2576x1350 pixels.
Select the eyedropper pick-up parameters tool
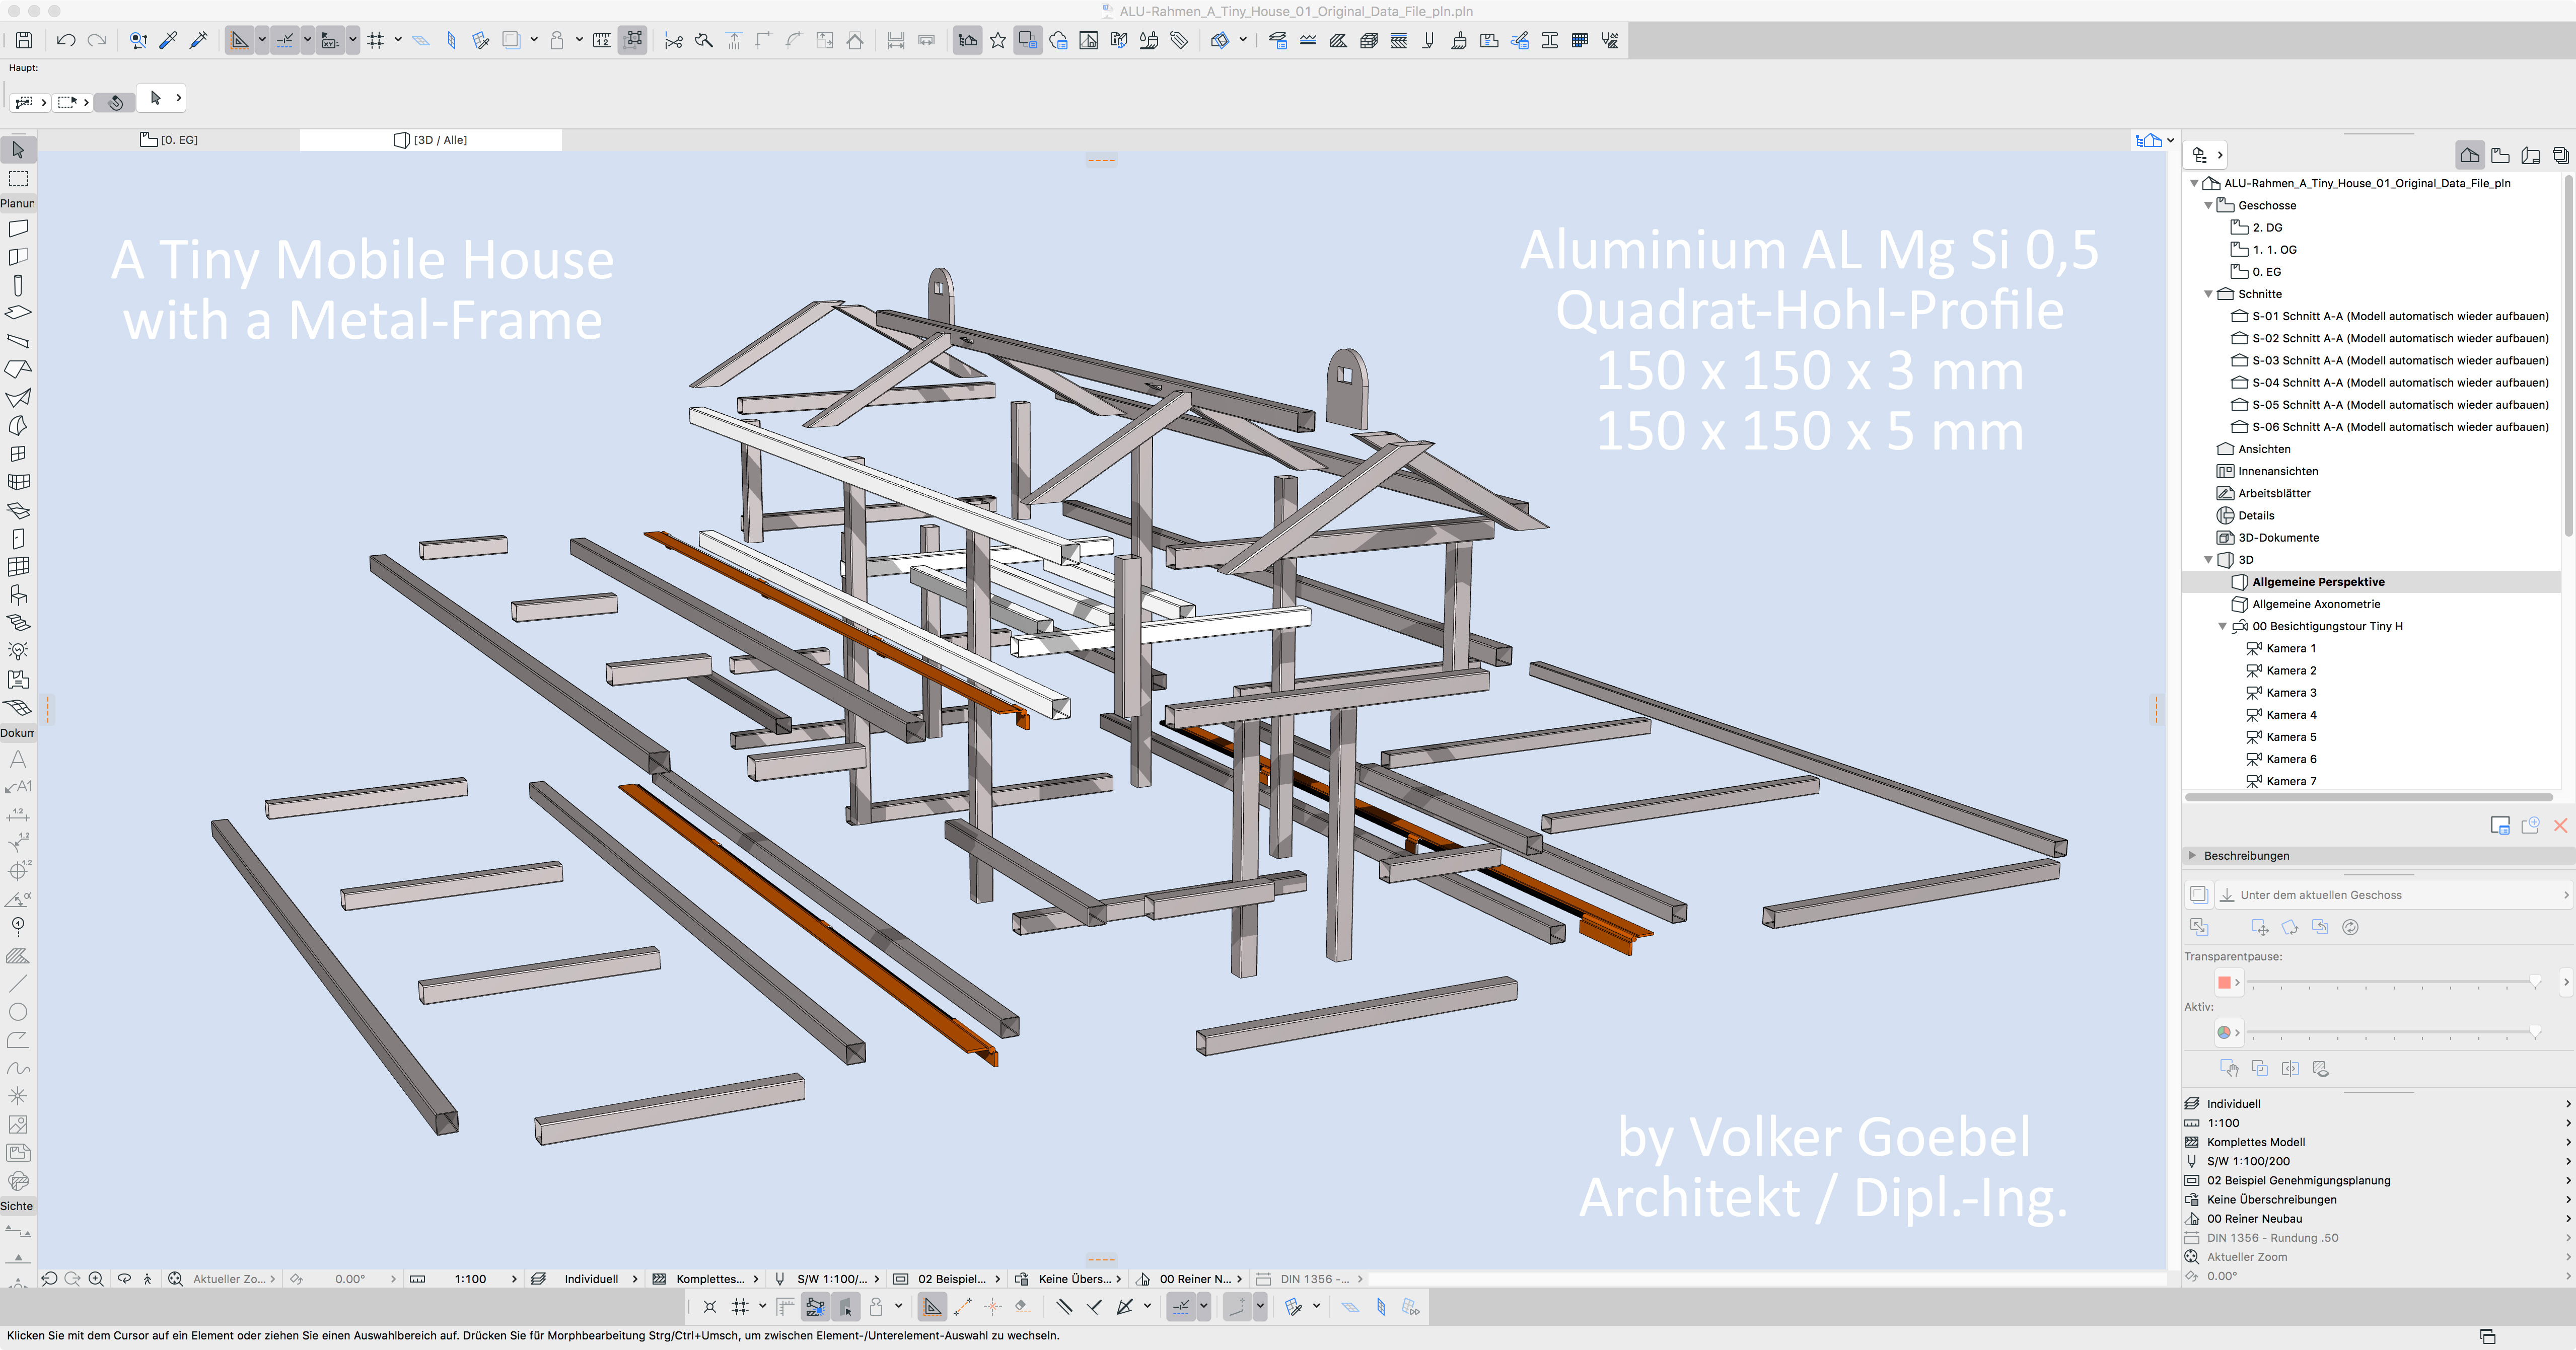click(168, 40)
